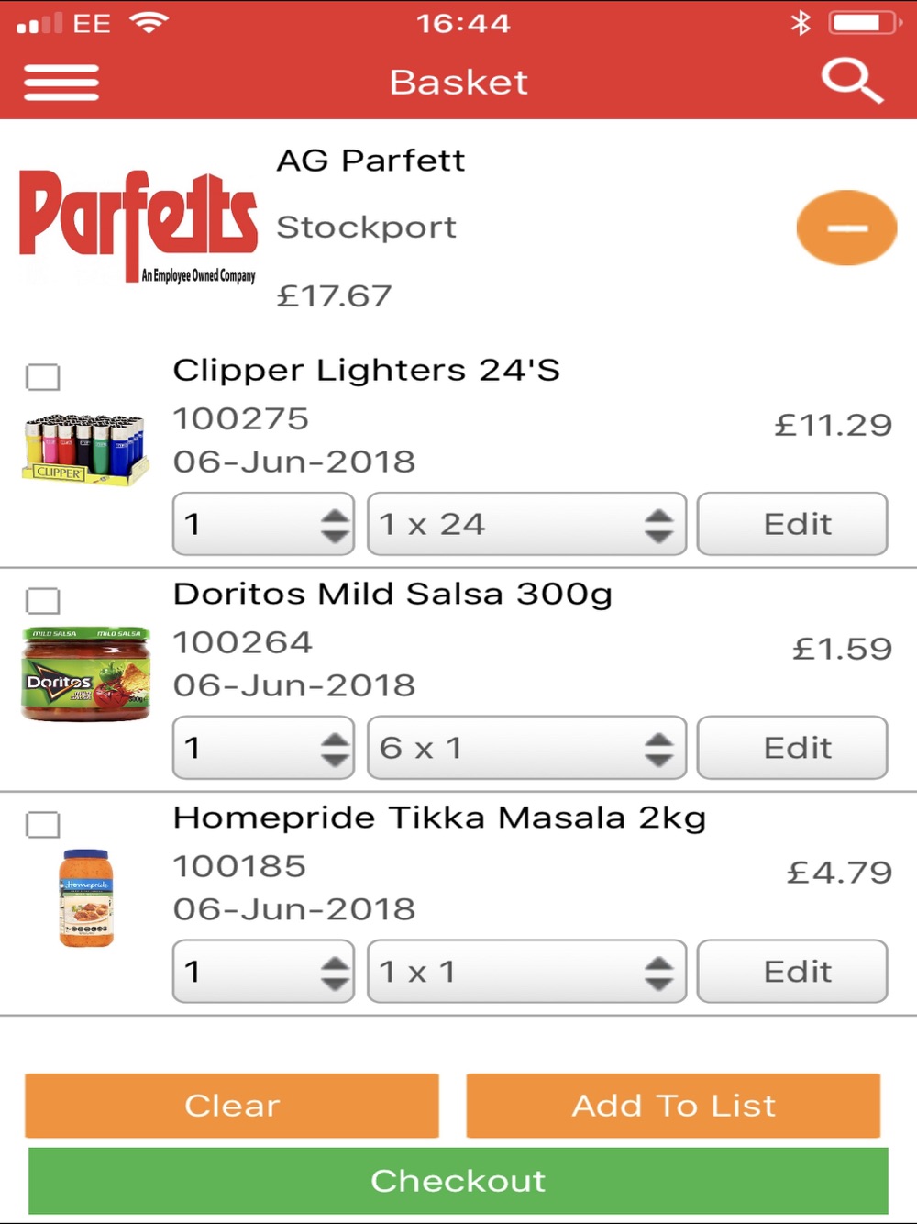Clear the basket
Screen dimensions: 917x1224
click(x=232, y=1106)
